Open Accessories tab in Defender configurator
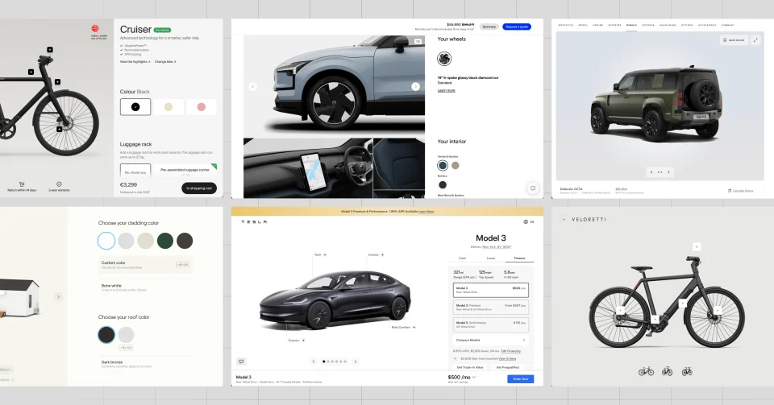Viewport: 774px width, 405px height. click(707, 25)
